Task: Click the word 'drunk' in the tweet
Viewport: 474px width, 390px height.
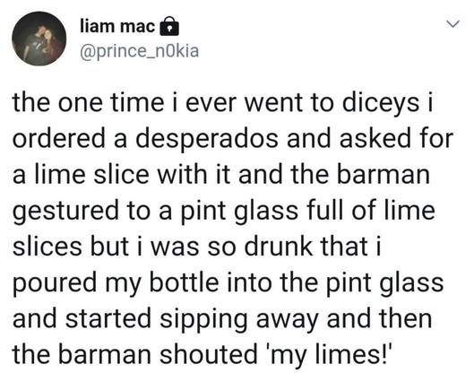Action: pyautogui.click(x=278, y=246)
